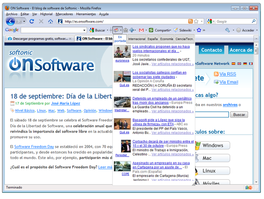The image size is (264, 199).
Task: Click the sidebar Buscar button on website
Action: tap(239, 114)
